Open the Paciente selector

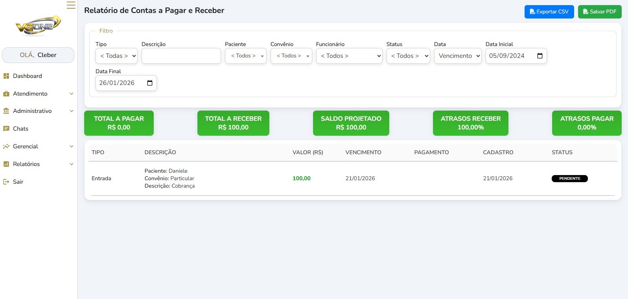245,56
